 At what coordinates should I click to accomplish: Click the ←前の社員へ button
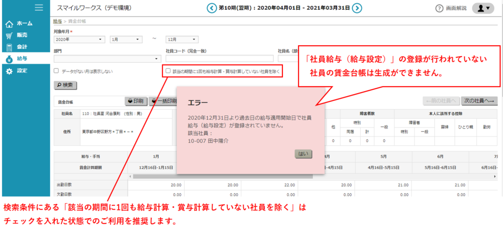click(442, 101)
